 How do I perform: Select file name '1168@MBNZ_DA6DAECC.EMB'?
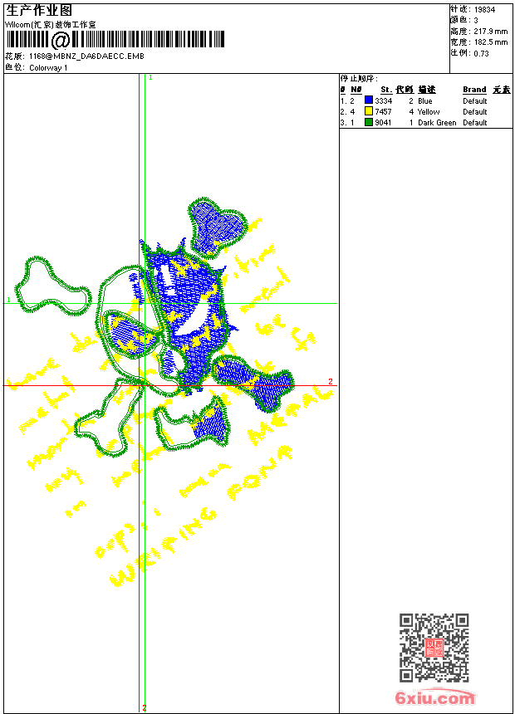point(86,56)
